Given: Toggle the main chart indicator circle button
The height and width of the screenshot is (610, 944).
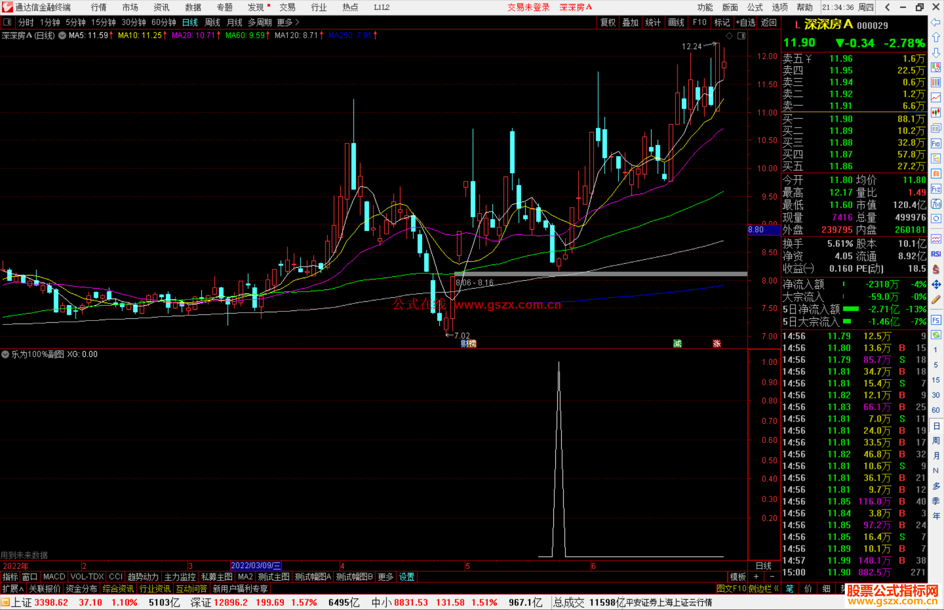Looking at the screenshot, I should (62, 35).
